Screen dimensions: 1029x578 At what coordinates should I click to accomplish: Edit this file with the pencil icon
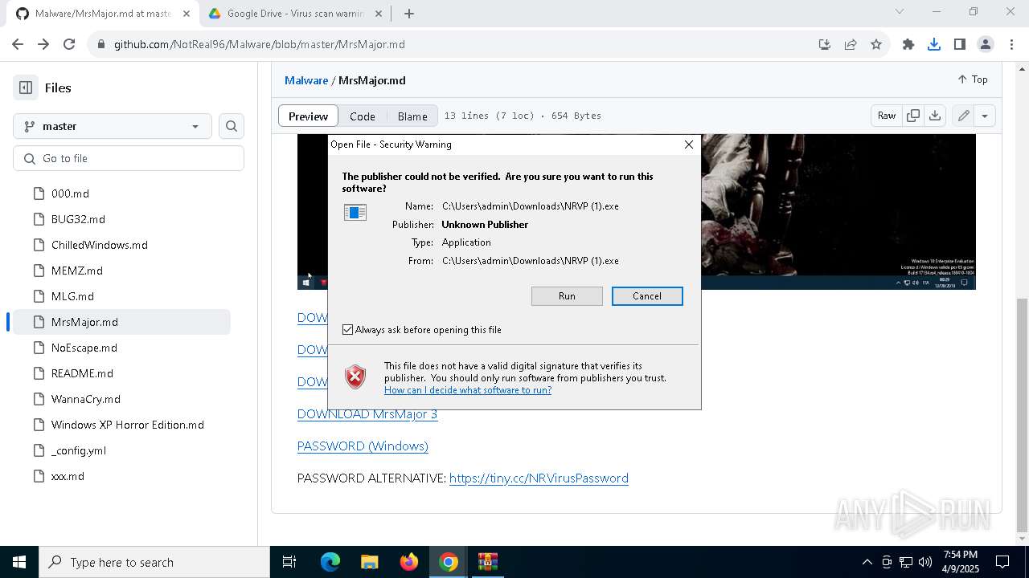point(963,116)
